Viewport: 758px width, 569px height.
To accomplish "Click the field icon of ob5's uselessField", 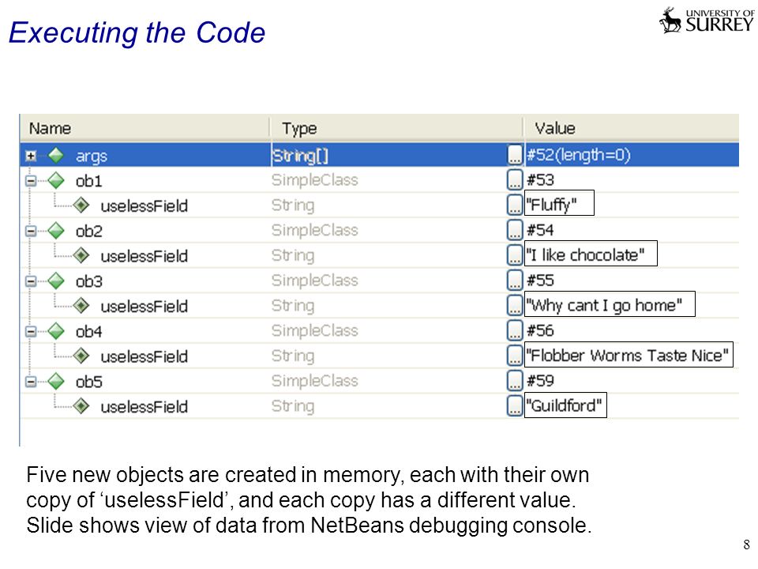I will tap(81, 407).
